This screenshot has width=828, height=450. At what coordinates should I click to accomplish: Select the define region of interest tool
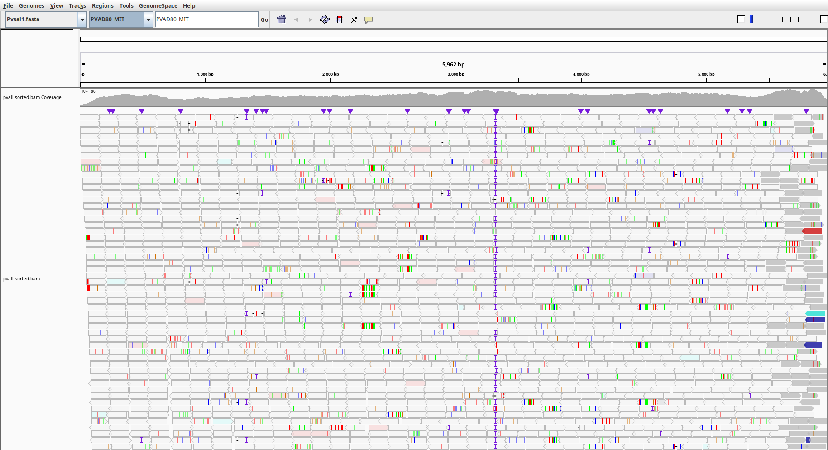click(x=340, y=19)
